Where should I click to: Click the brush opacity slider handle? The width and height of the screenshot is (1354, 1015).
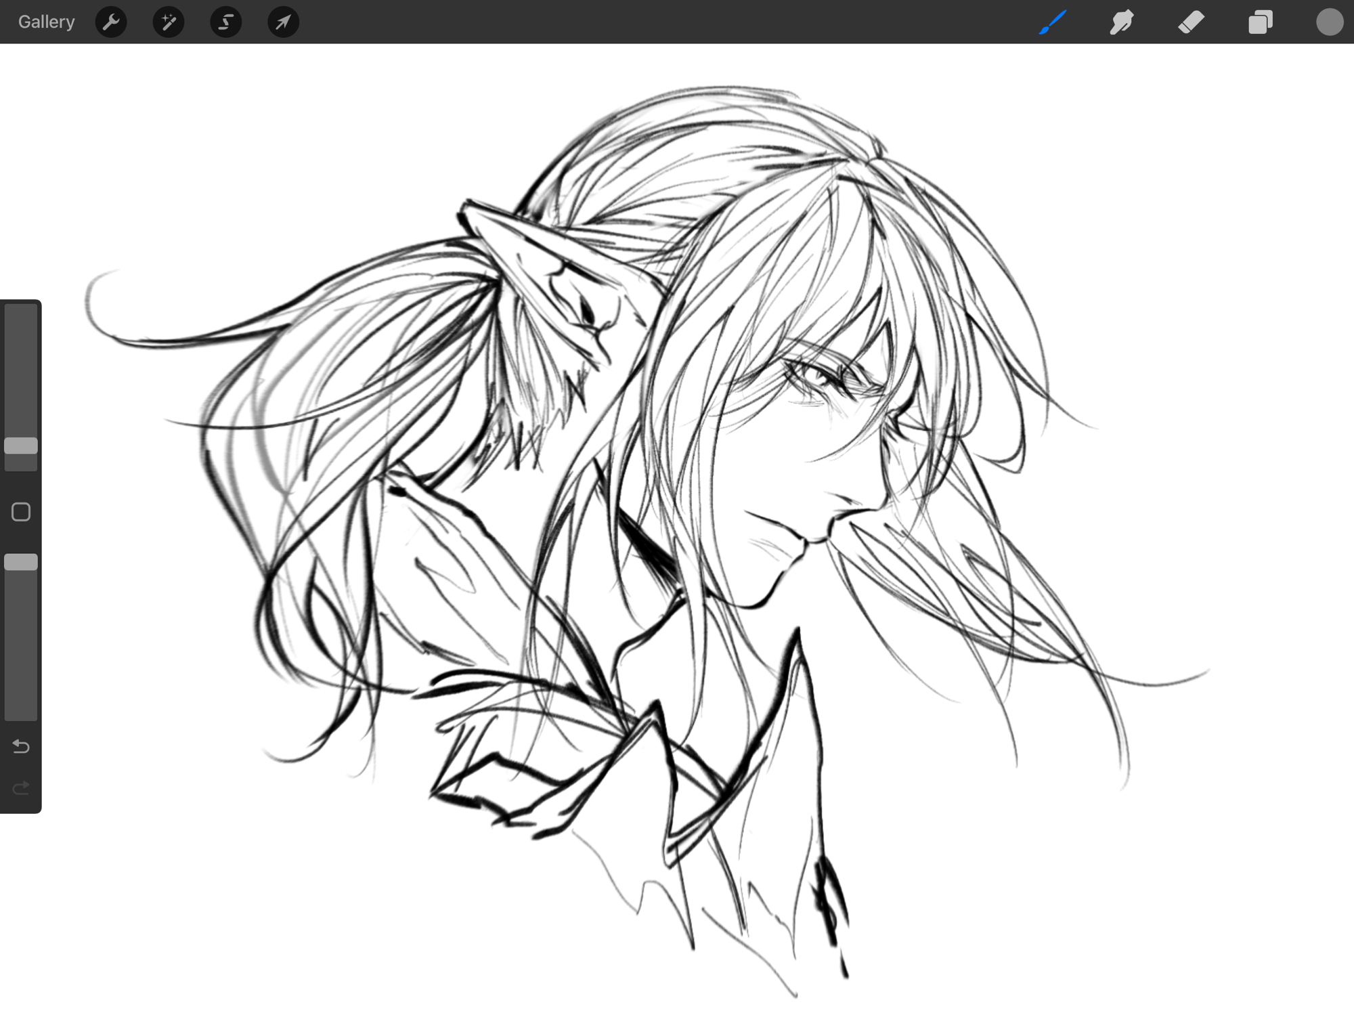pyautogui.click(x=21, y=562)
